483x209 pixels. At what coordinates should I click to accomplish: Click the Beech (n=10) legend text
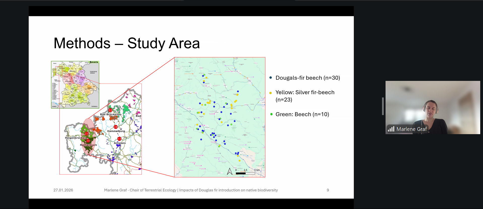pos(302,114)
